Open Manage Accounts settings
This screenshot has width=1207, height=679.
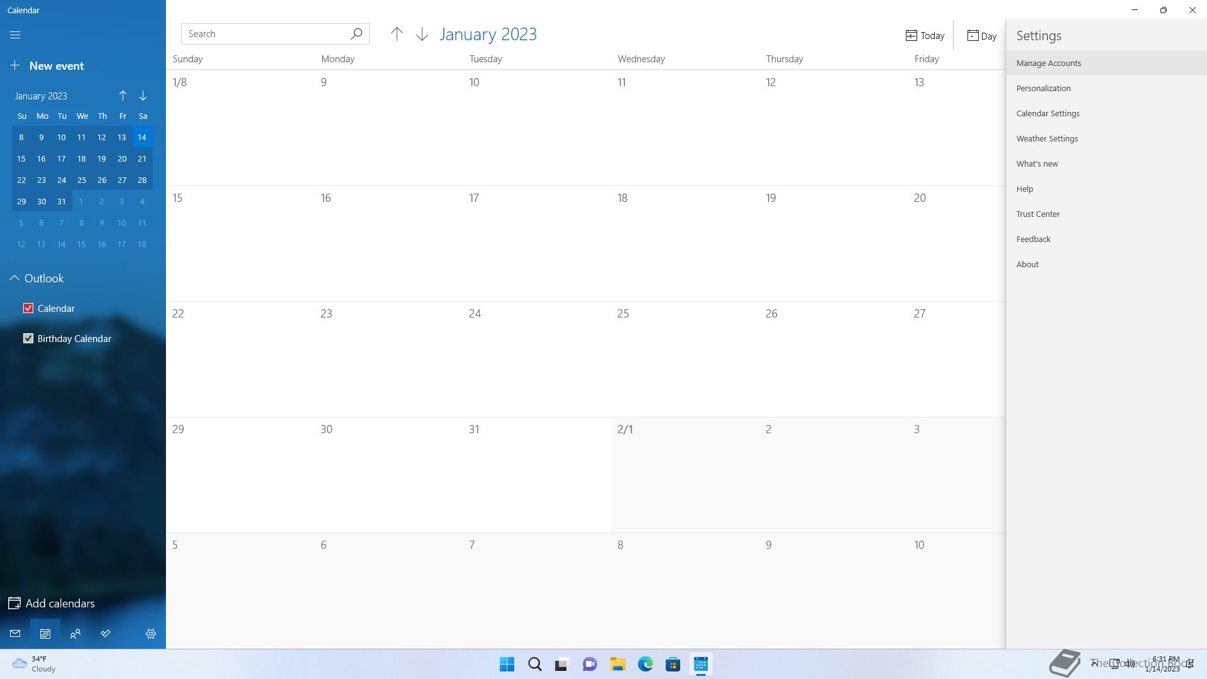pyautogui.click(x=1106, y=63)
